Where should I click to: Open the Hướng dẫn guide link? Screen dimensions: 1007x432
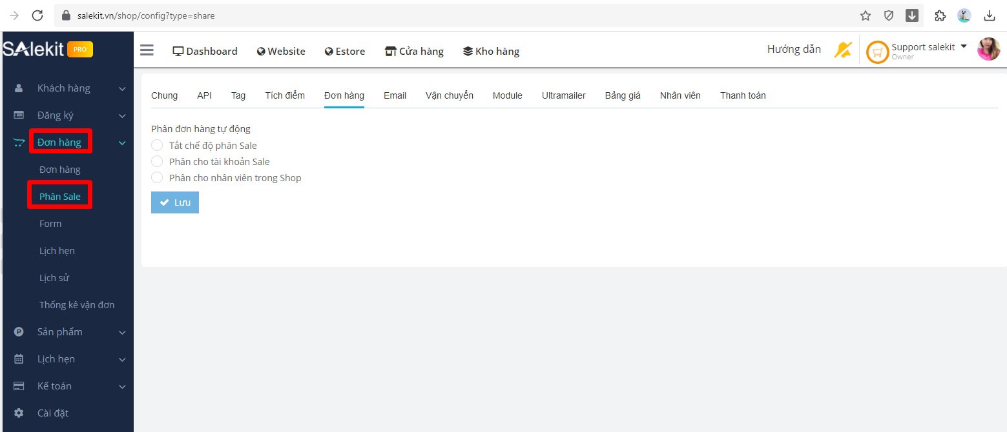794,50
